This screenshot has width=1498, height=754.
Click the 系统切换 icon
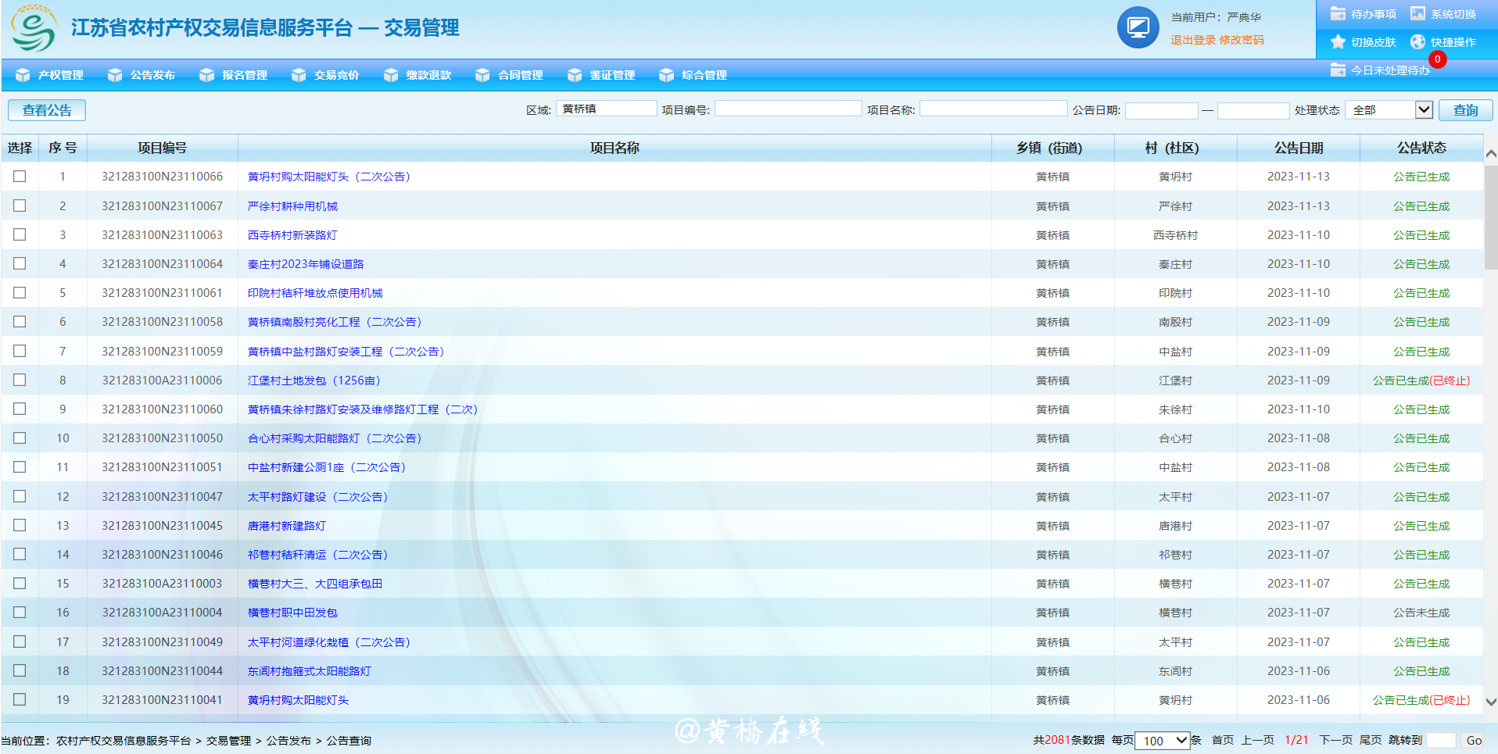click(1417, 13)
